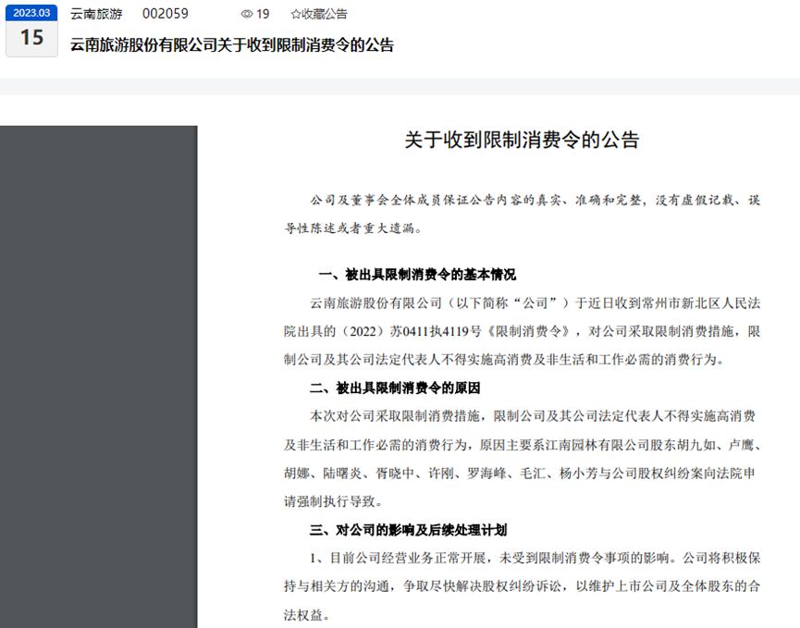Click the dark gray document sidebar panel

[98, 376]
